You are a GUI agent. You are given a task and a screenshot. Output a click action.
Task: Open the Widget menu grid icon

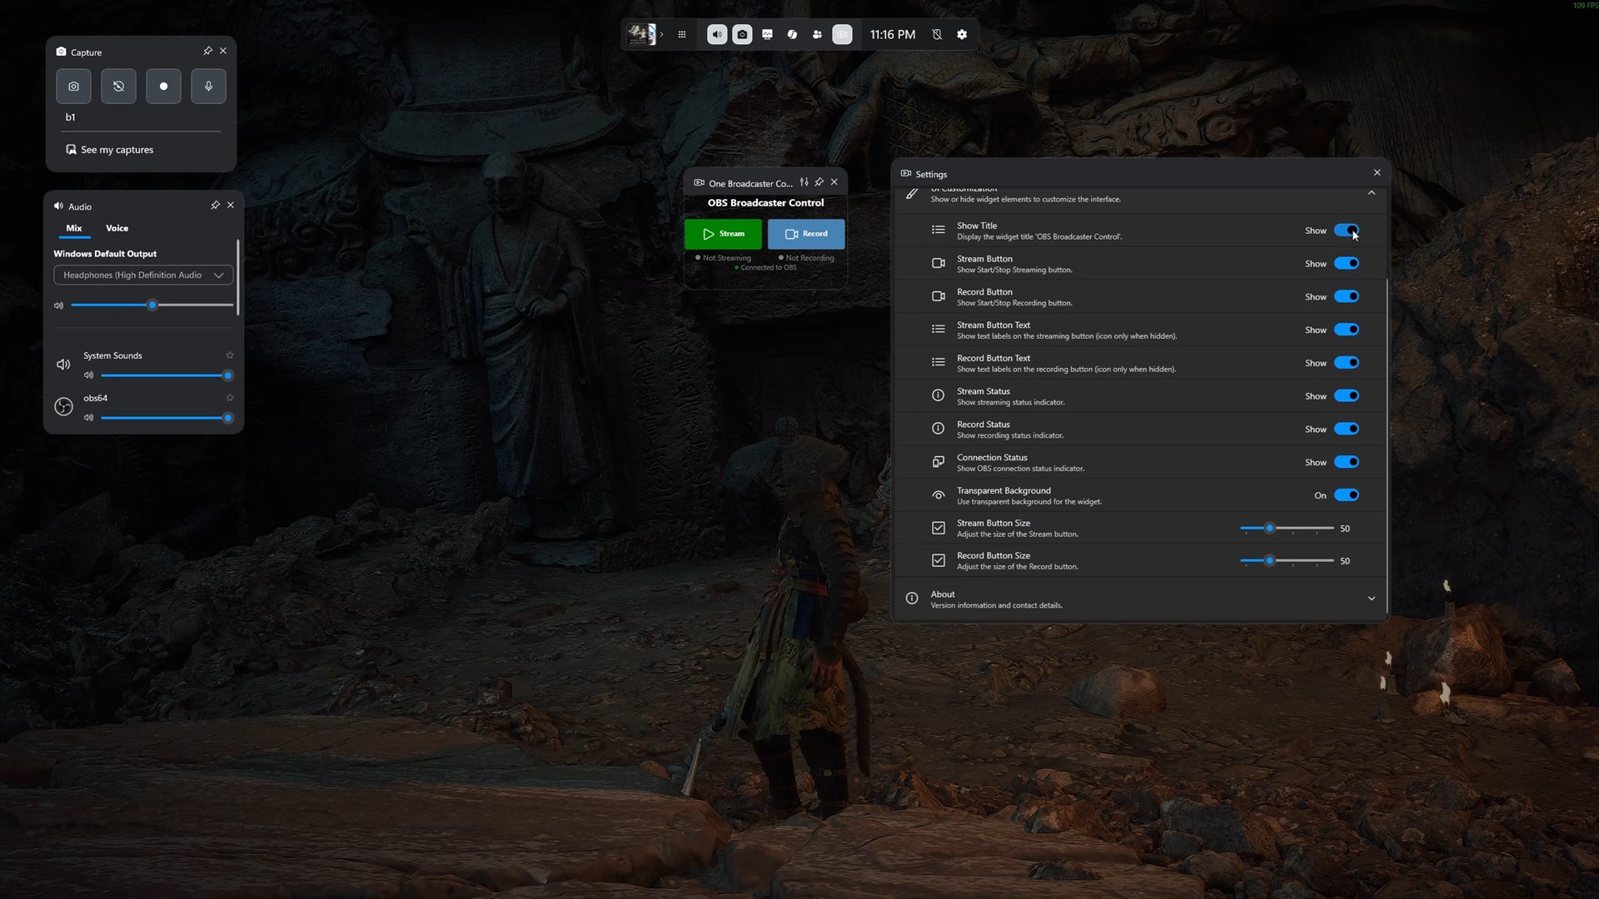point(682,35)
